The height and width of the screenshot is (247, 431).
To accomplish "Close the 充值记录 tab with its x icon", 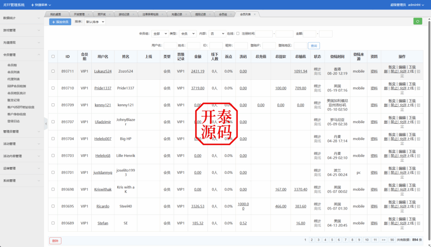I will (186, 14).
